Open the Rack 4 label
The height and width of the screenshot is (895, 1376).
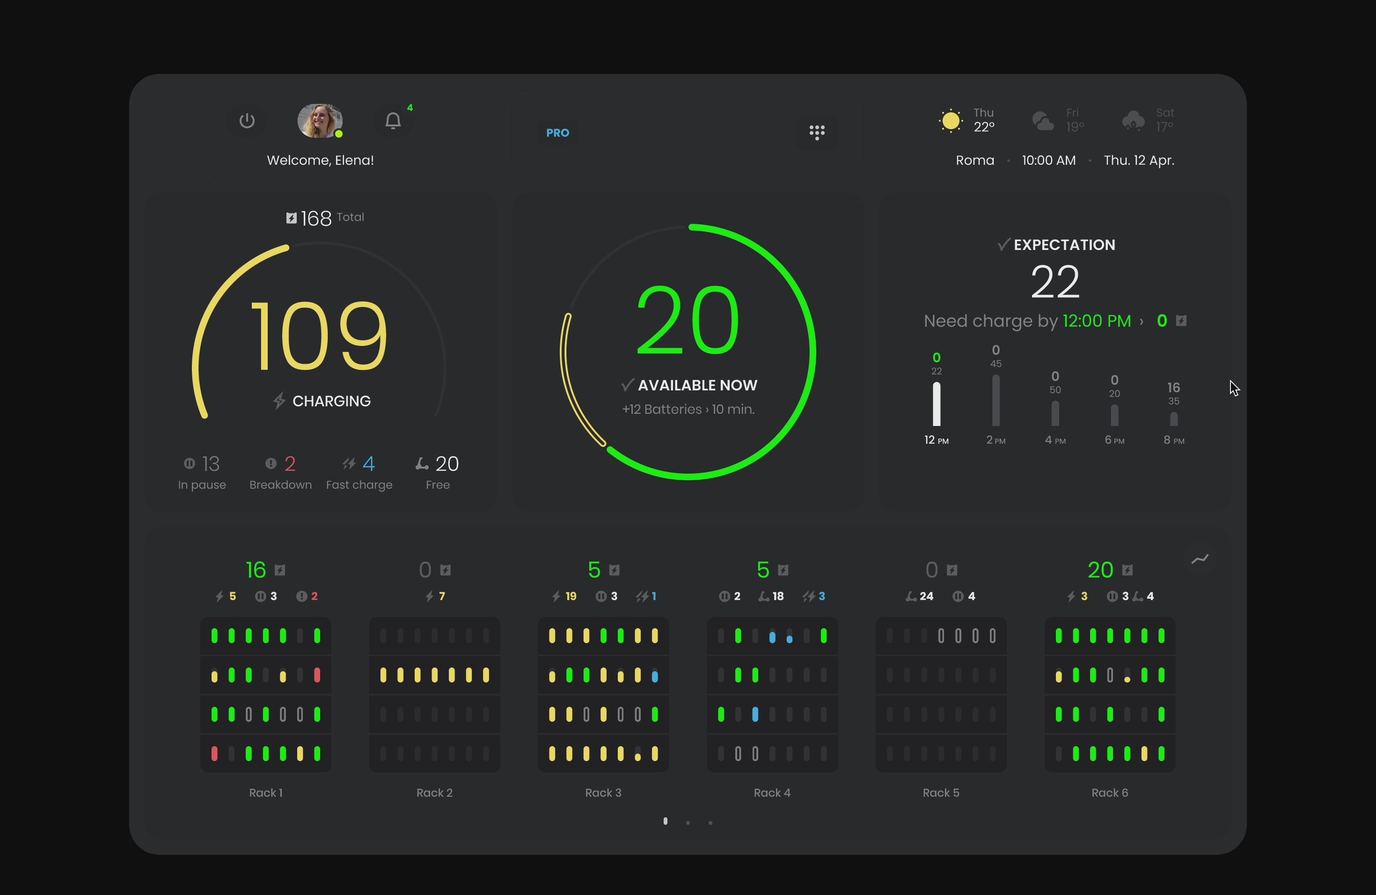[772, 792]
